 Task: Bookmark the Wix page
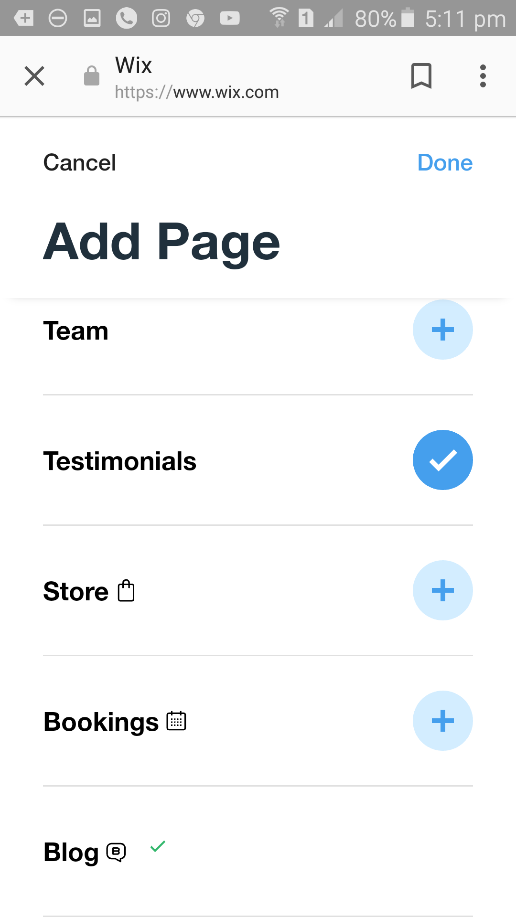click(x=421, y=76)
